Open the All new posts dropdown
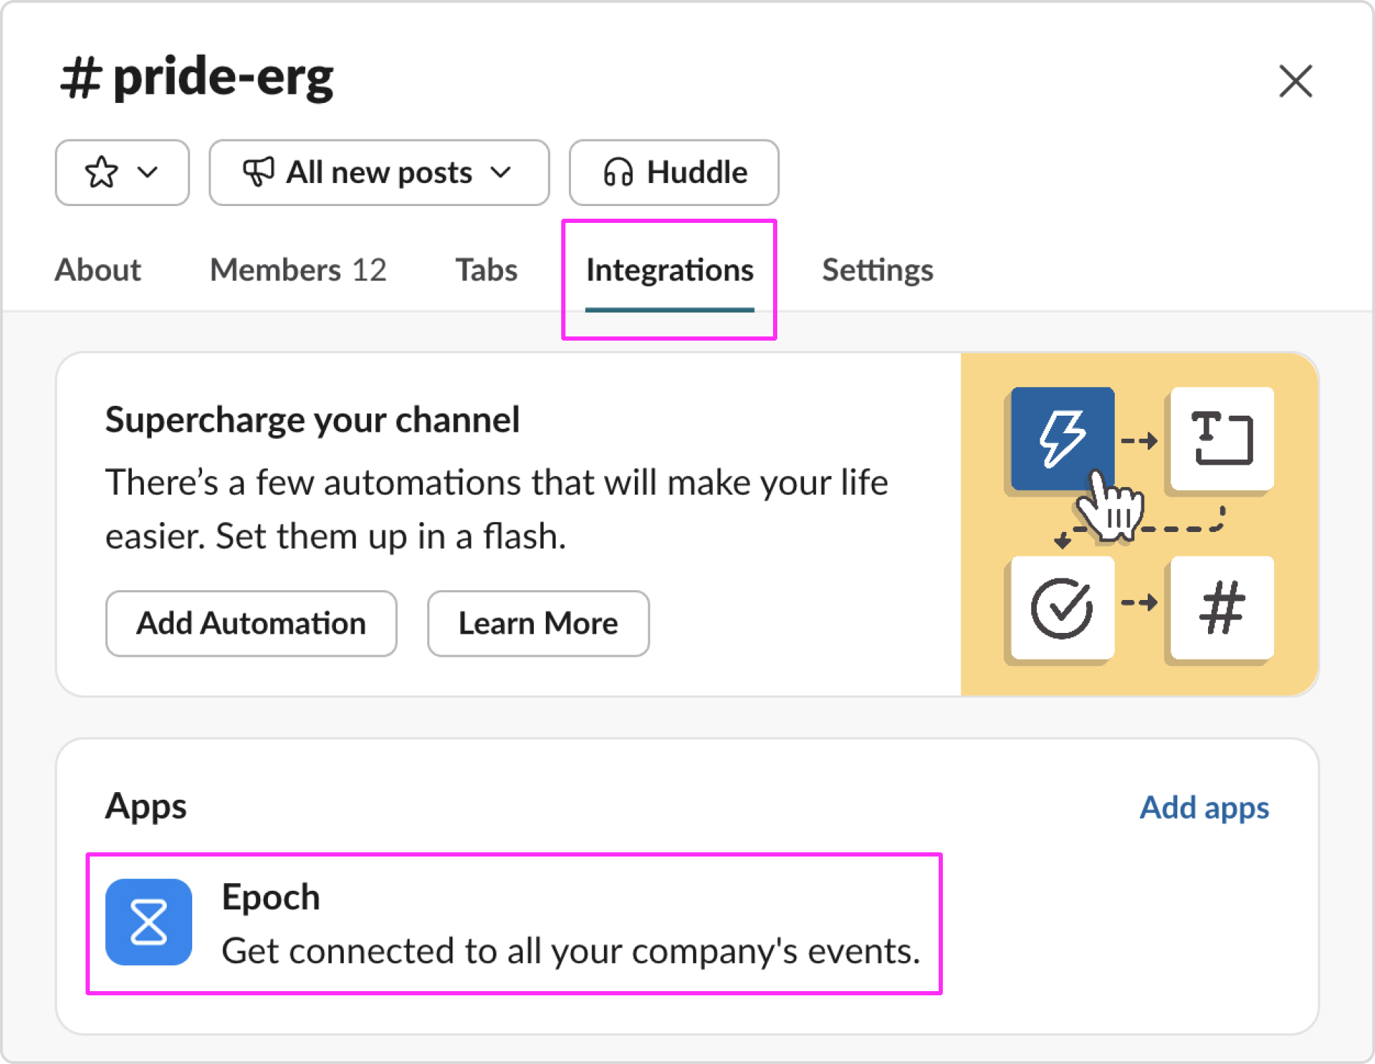This screenshot has width=1375, height=1064. [379, 172]
